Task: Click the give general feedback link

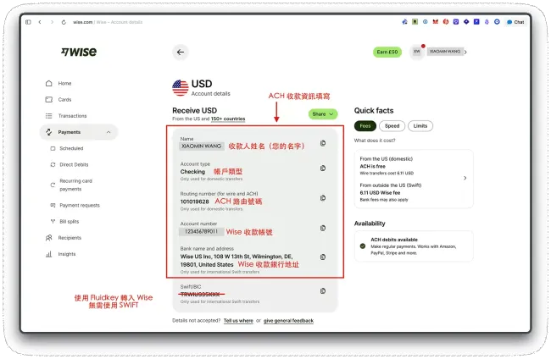Action: click(288, 321)
